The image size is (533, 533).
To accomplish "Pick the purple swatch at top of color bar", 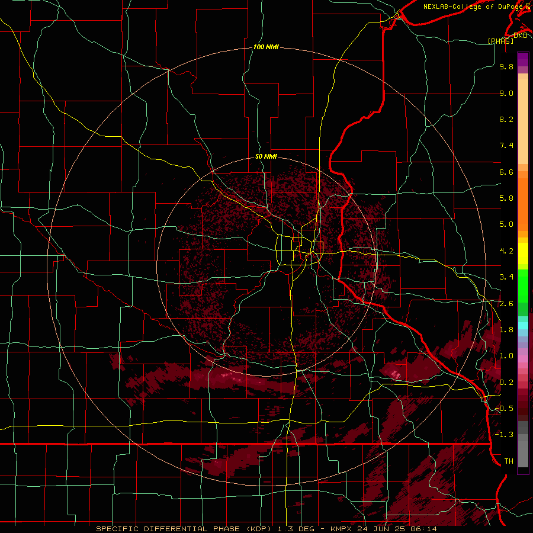I will (x=523, y=59).
